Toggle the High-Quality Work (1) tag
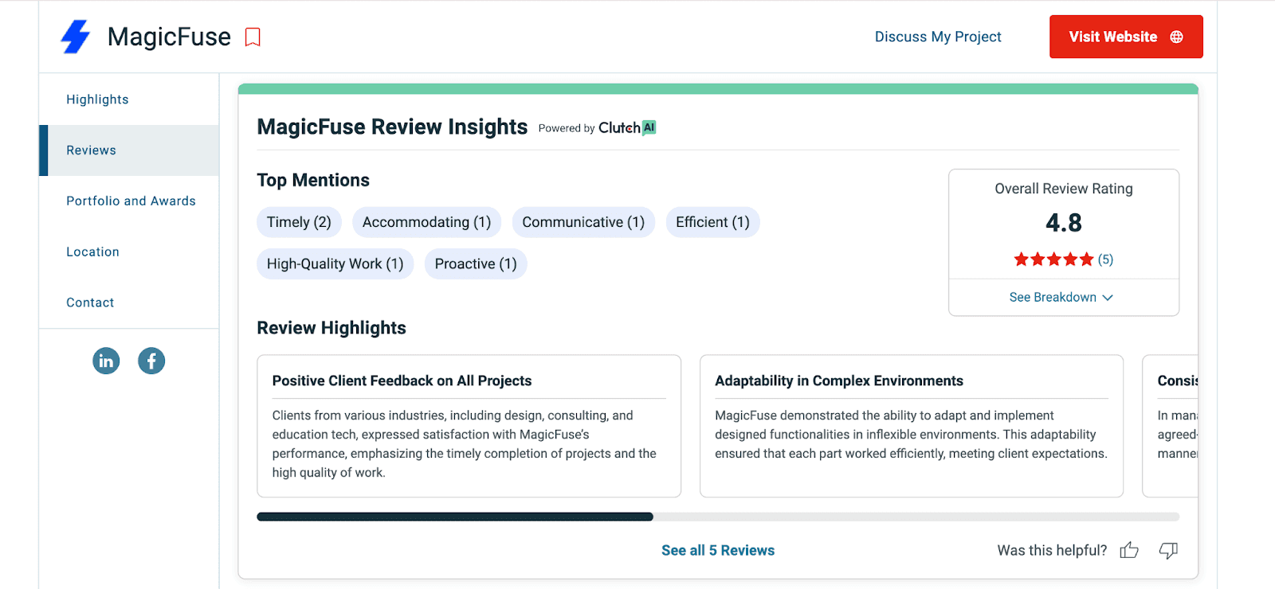This screenshot has height=589, width=1275. coord(335,264)
